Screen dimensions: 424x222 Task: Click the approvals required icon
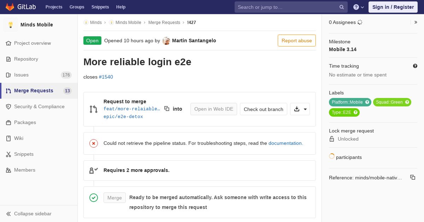[x=94, y=170]
